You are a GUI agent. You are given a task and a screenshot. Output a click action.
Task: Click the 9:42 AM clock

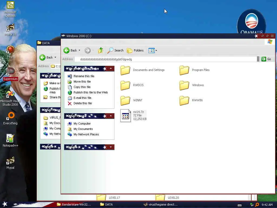pyautogui.click(x=267, y=205)
